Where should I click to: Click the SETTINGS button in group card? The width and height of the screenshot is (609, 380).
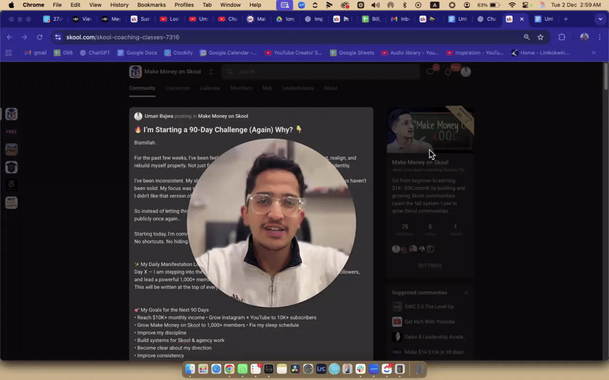pos(430,265)
